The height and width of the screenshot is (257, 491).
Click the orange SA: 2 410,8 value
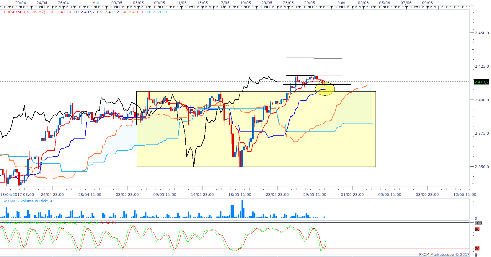pyautogui.click(x=132, y=12)
